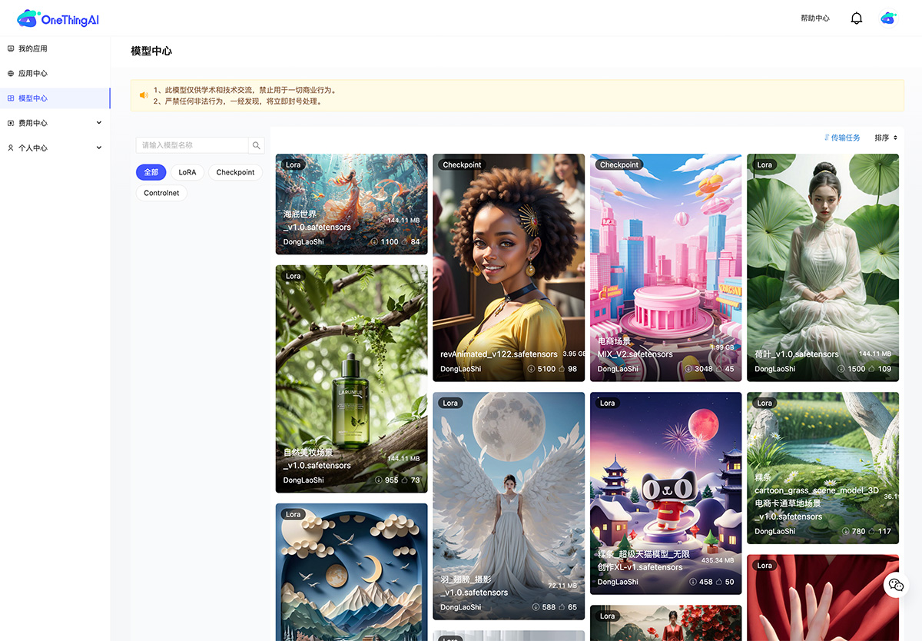Open the floating WeChat support icon
922x641 pixels.
[x=896, y=585]
